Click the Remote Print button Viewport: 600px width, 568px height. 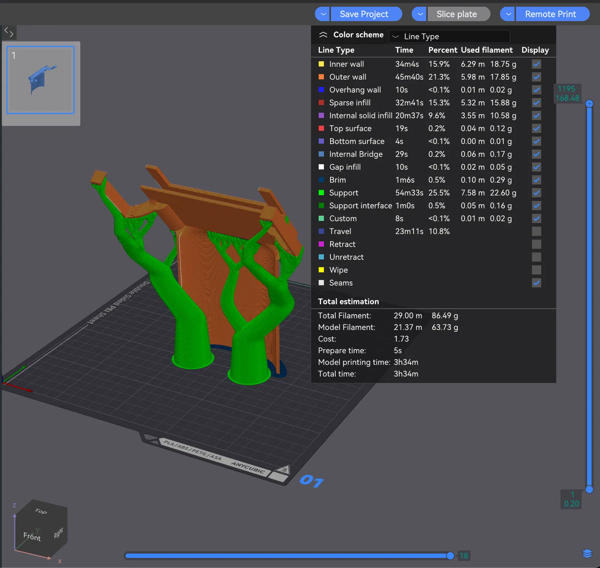click(x=552, y=14)
